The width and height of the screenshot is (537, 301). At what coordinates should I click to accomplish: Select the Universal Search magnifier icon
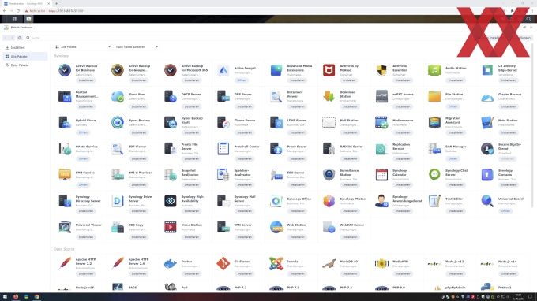coord(487,201)
